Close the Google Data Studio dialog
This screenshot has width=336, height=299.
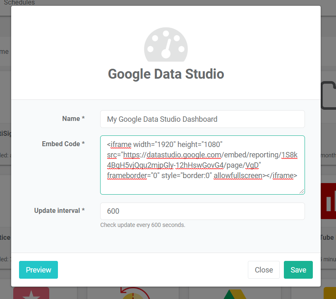click(264, 270)
